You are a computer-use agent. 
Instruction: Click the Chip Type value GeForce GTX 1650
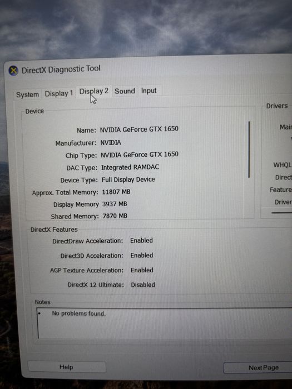[x=140, y=154]
